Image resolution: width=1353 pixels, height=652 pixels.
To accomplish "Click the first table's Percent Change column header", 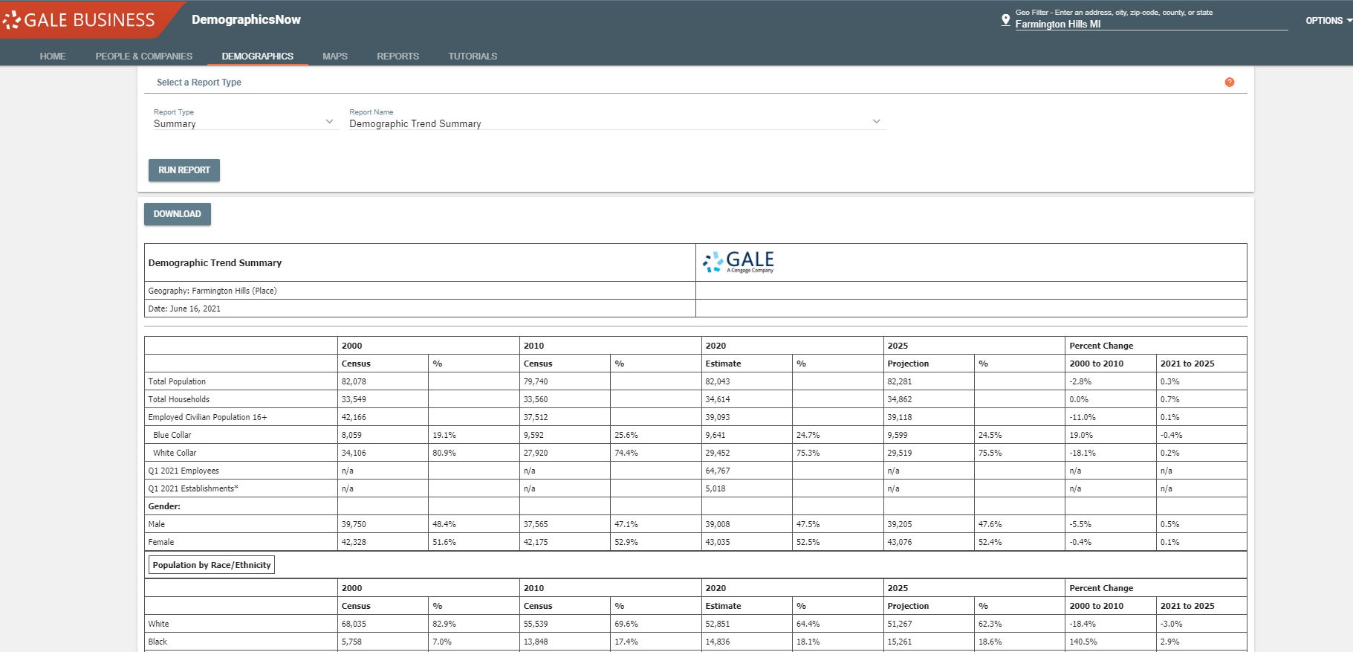I will pos(1101,346).
